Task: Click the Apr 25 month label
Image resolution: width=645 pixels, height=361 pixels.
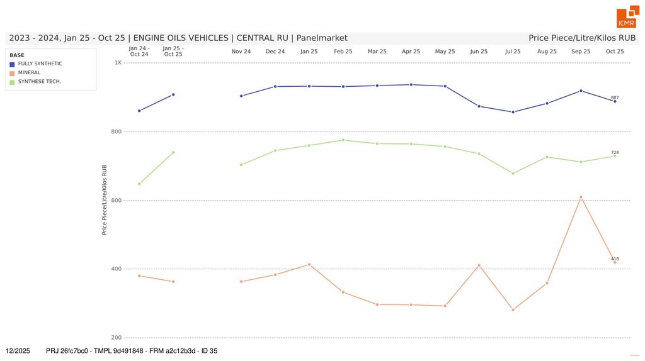Action: (411, 52)
